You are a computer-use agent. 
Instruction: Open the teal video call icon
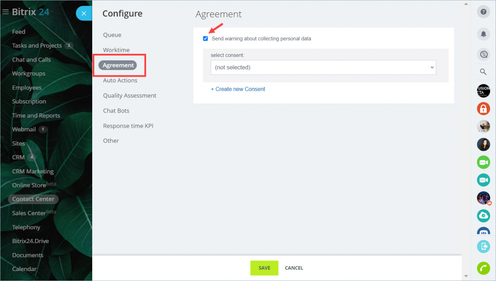click(x=483, y=180)
